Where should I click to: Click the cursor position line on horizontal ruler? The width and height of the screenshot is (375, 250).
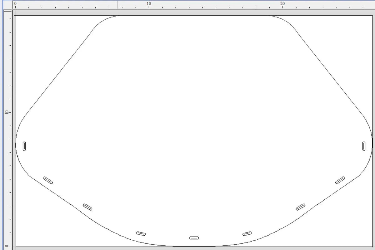click(x=118, y=5)
